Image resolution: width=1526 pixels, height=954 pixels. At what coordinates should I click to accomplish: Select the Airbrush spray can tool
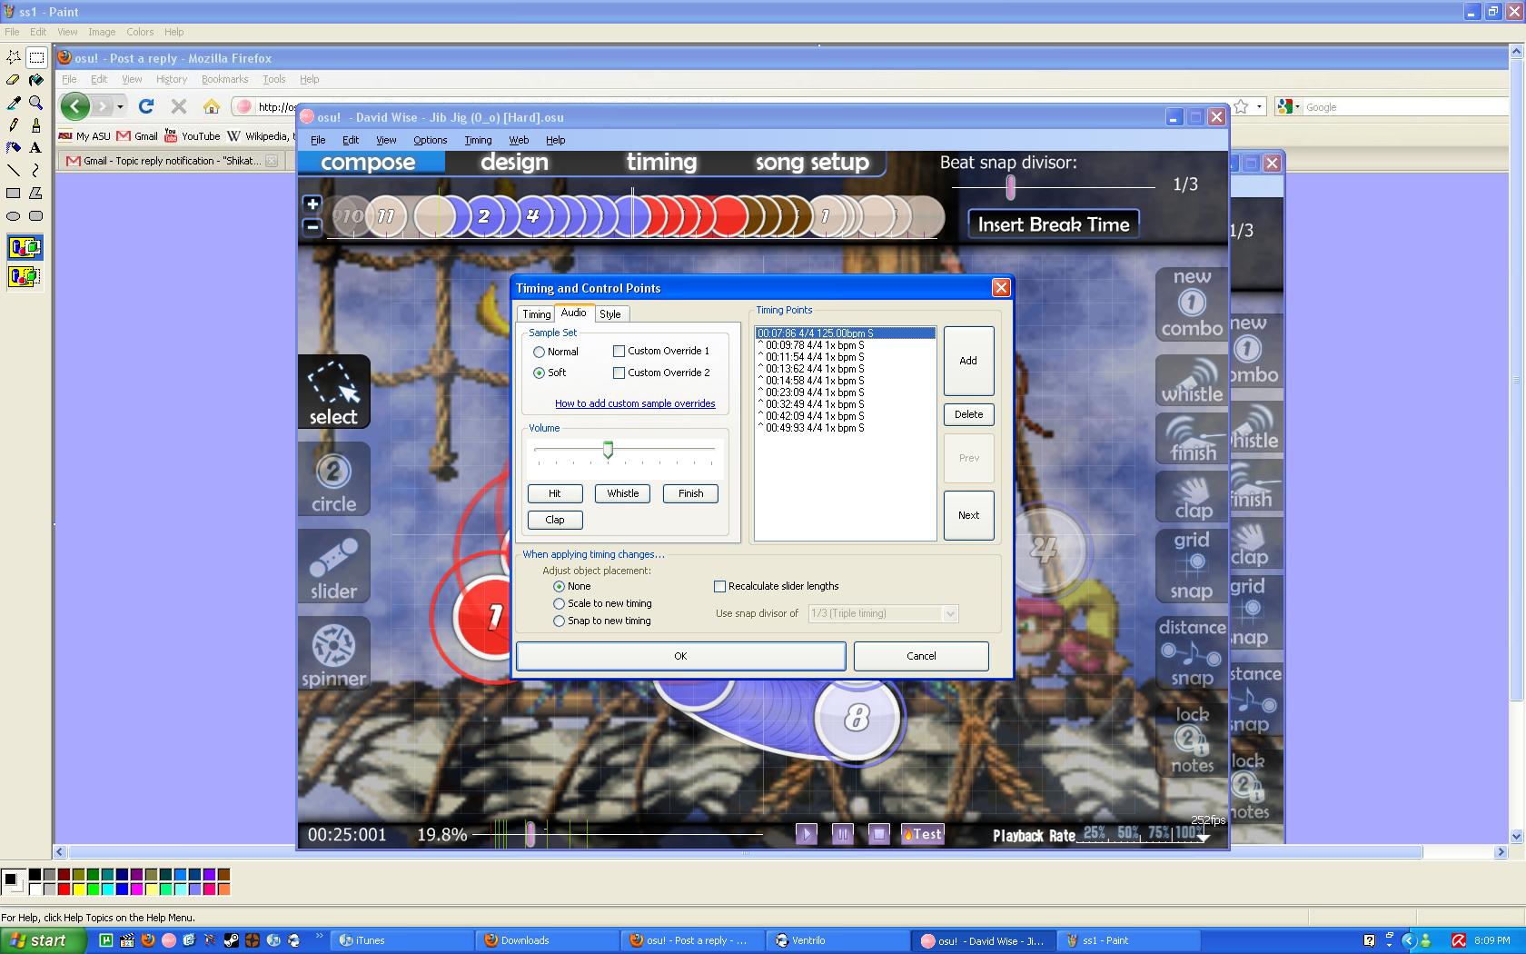click(14, 148)
